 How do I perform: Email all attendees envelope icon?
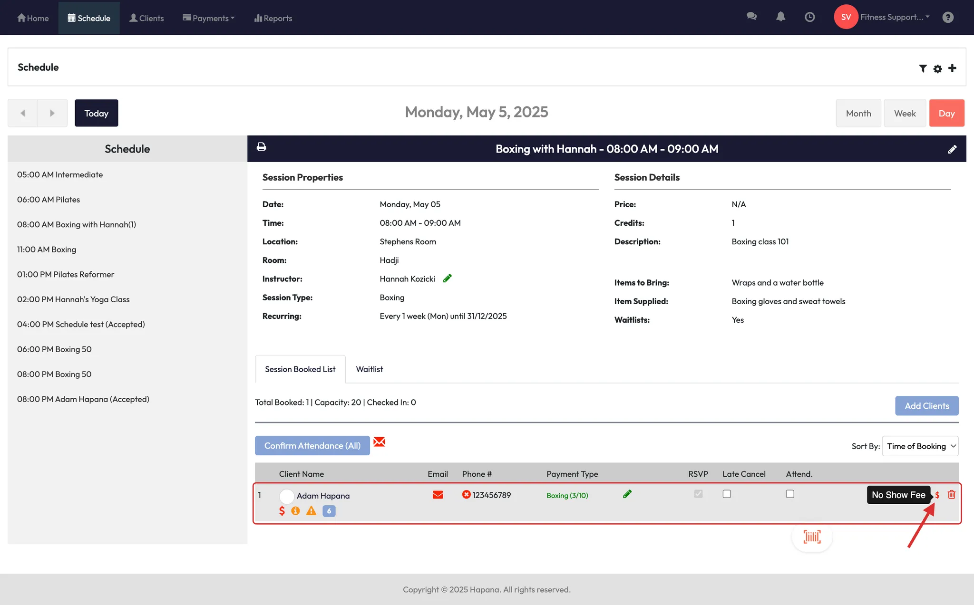(379, 442)
